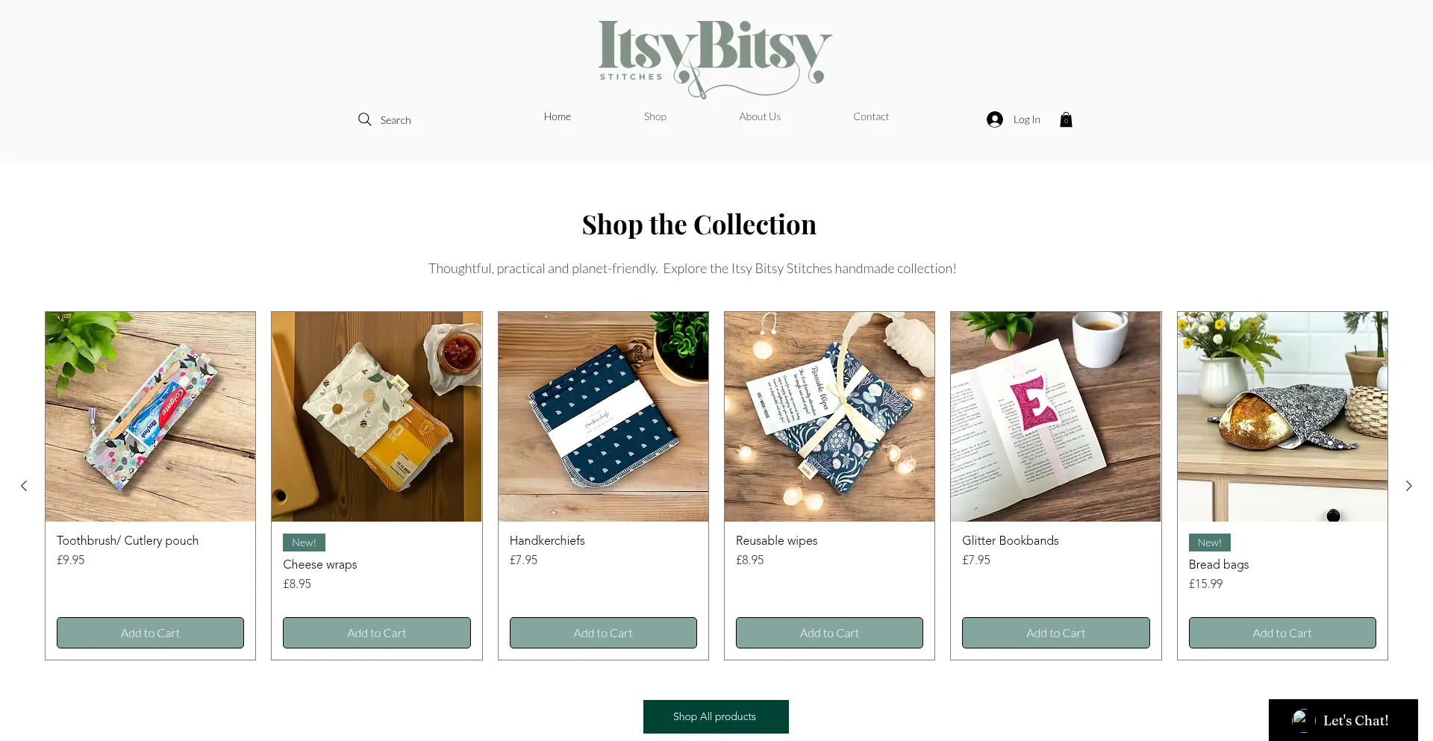Open the Glitter Bookbands product photo
Viewport: 1433px width, 741px height.
click(x=1055, y=416)
